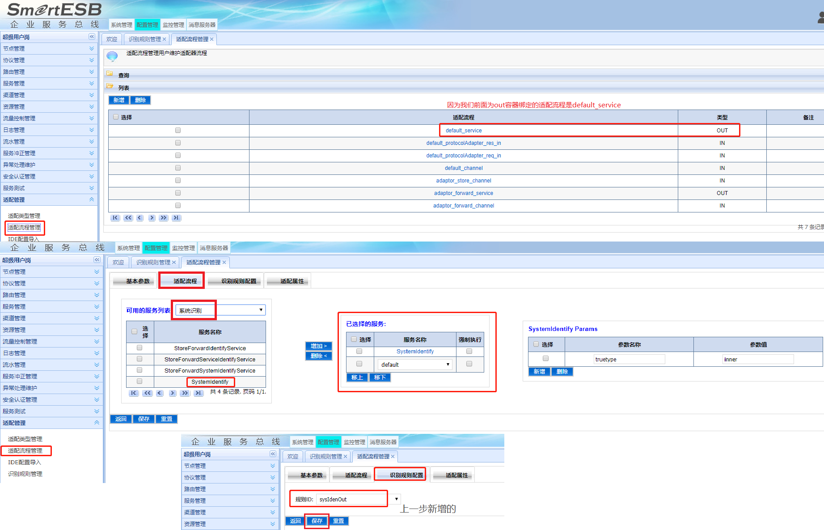Click the speech-bubble info icon near 适配流程管理用户维护适配器流程

click(x=112, y=56)
